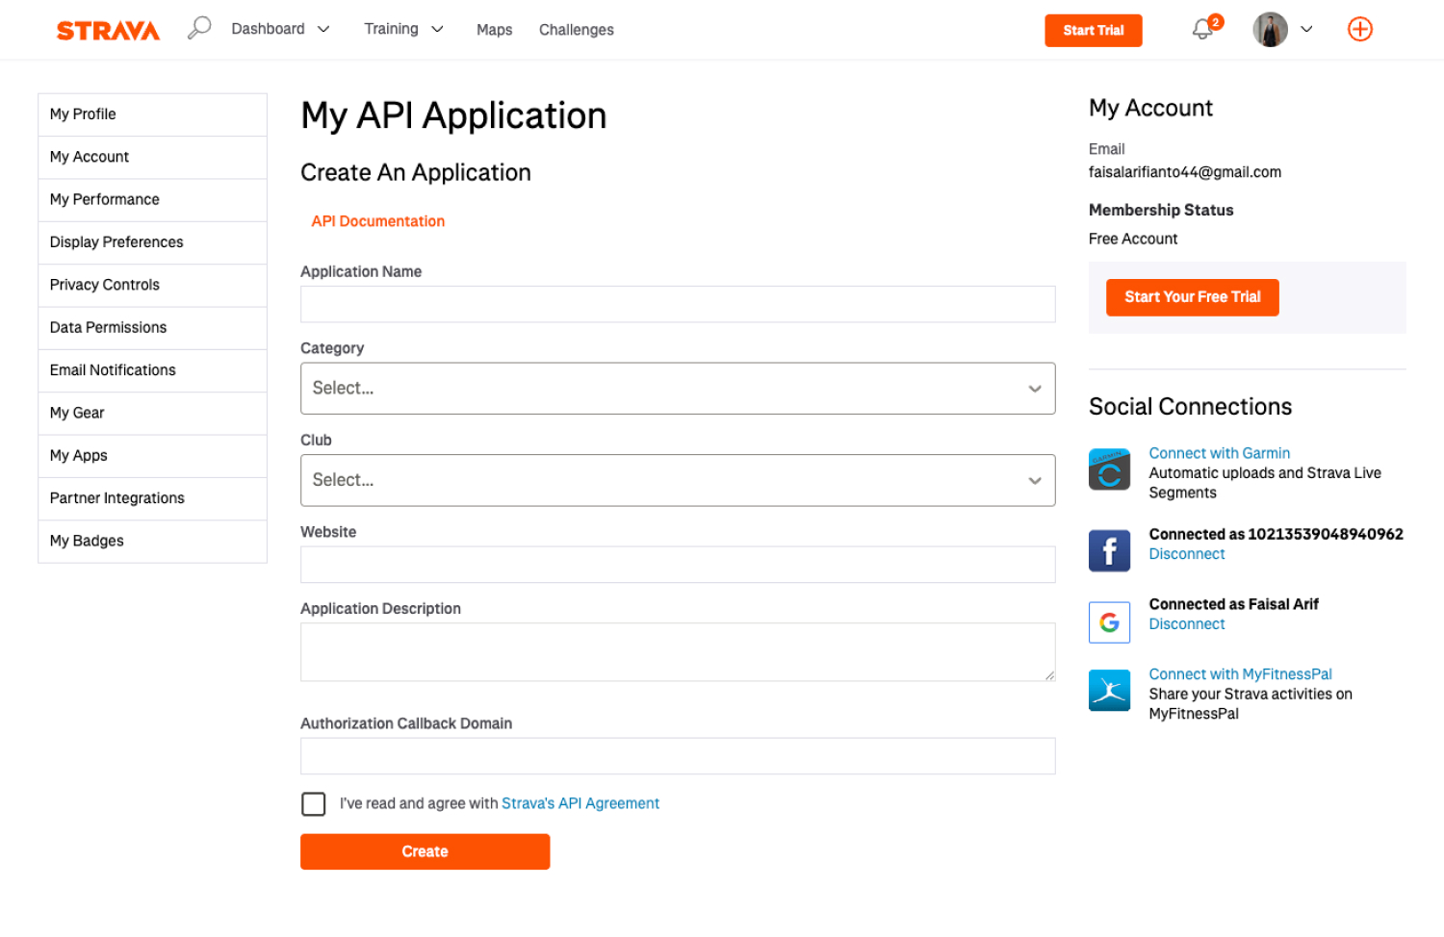Click the Start Trial button
Image resolution: width=1444 pixels, height=937 pixels.
(x=1094, y=31)
